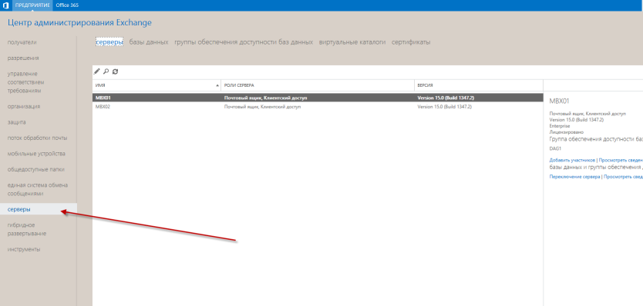Open the виртуальные каталоги tab

[352, 42]
